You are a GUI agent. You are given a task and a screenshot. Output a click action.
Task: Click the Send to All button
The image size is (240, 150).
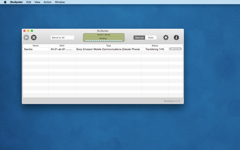62,37
